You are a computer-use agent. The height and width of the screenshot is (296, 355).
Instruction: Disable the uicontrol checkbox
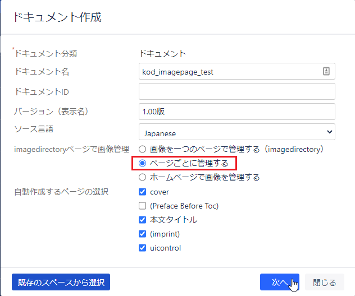click(143, 248)
